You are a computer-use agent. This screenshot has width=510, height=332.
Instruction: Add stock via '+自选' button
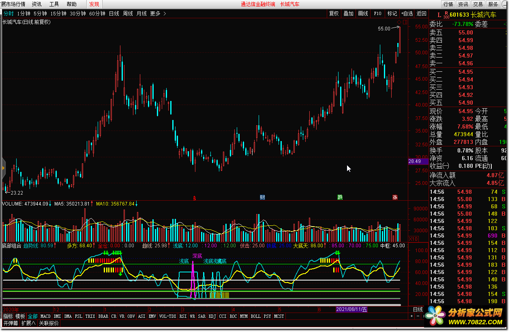[x=407, y=13]
